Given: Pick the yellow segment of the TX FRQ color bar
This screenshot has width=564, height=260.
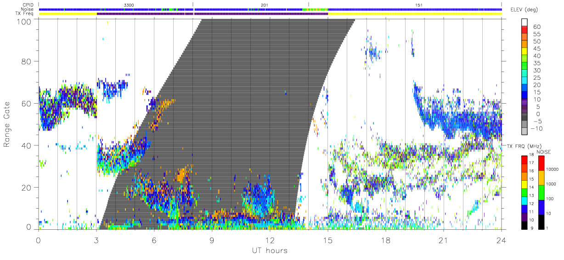Looking at the screenshot, I should pos(525,185).
